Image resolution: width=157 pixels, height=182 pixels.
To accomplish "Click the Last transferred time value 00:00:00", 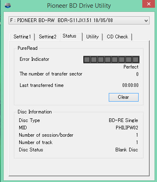I will [130, 85].
